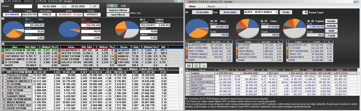The width and height of the screenshot is (361, 111).
Task: Sort by the Aracı Kurumlar column header
Action: coord(20,69)
